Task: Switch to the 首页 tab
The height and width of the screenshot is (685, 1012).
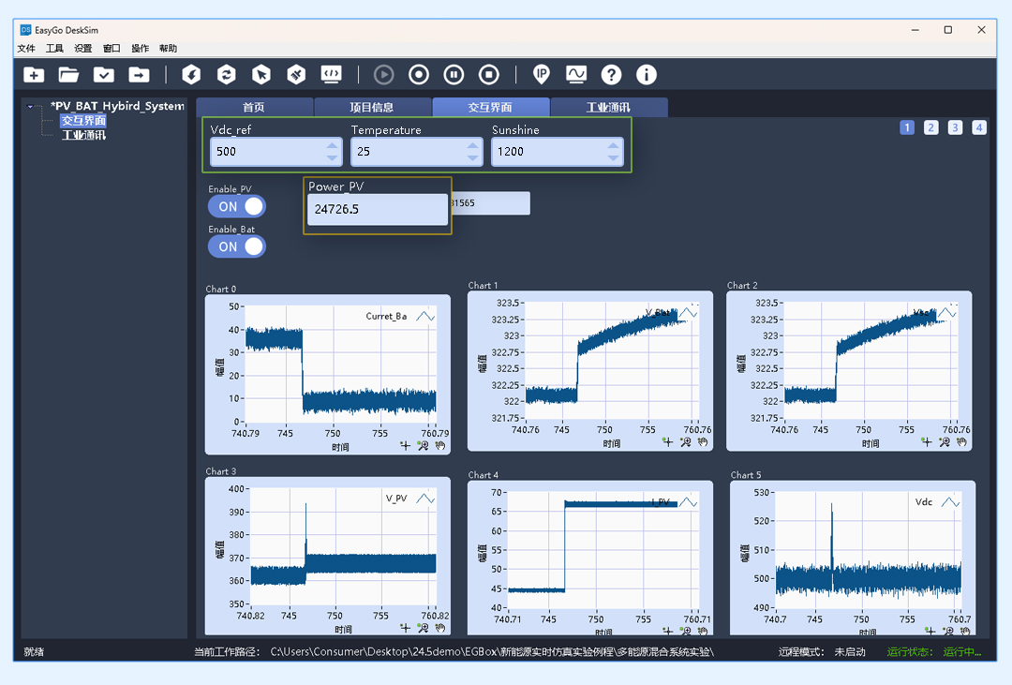Action: (254, 107)
